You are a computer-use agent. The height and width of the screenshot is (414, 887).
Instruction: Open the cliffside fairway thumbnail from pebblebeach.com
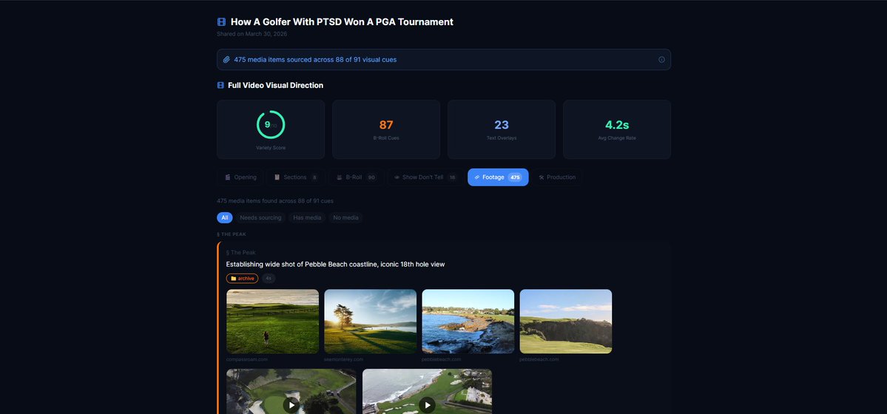click(x=566, y=322)
